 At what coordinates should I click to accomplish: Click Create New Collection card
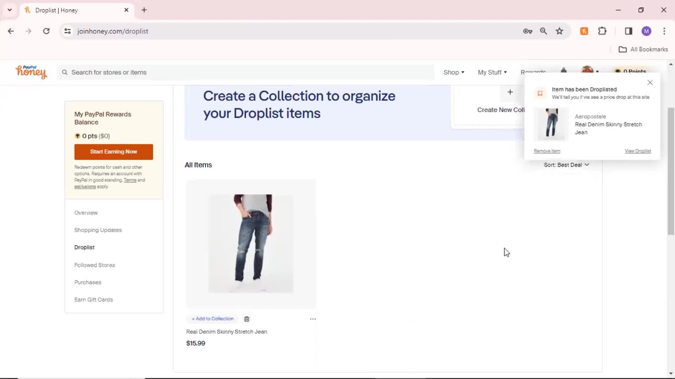489,105
